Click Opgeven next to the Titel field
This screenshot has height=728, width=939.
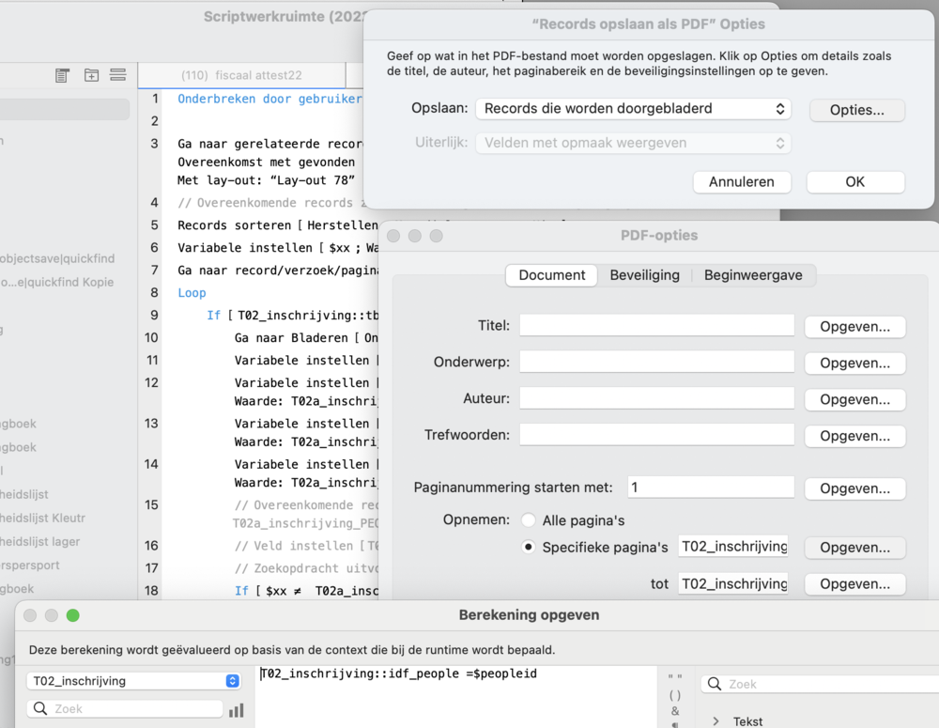point(854,327)
